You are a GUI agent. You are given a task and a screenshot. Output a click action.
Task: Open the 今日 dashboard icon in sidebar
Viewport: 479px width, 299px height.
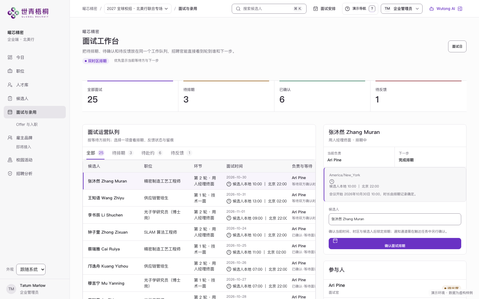[10, 57]
